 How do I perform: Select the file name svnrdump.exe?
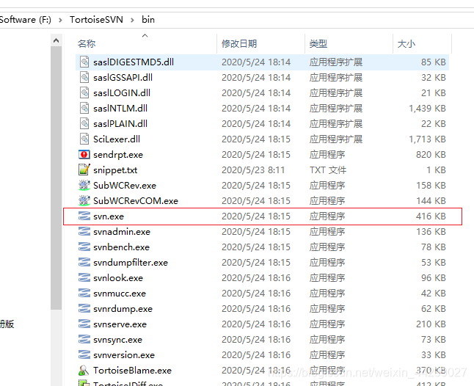point(123,309)
